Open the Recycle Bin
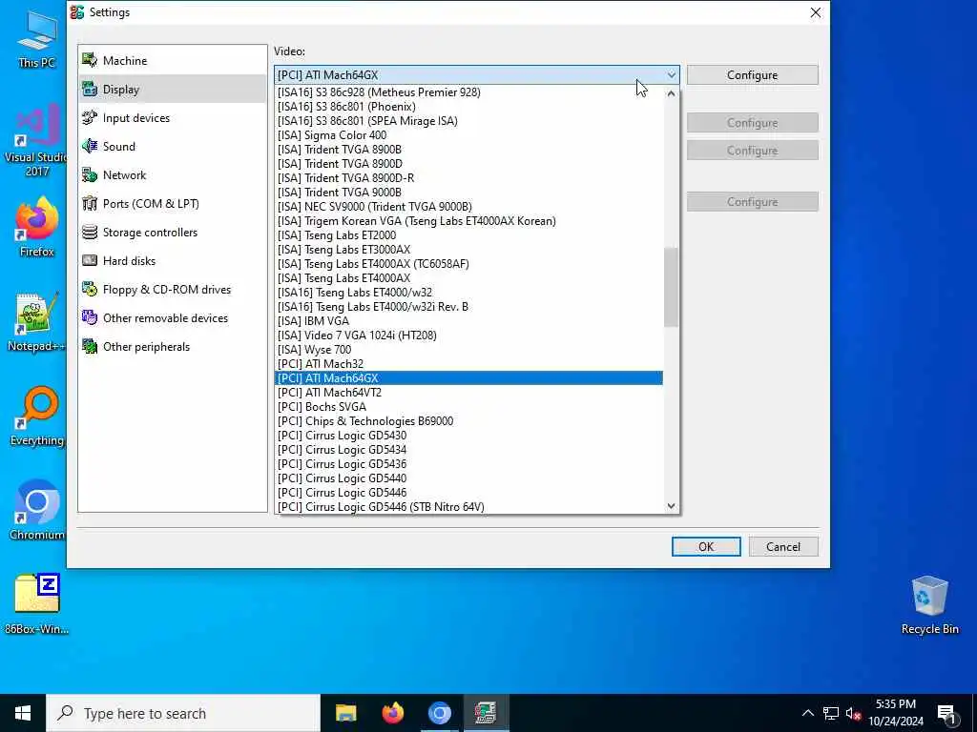 (x=929, y=605)
